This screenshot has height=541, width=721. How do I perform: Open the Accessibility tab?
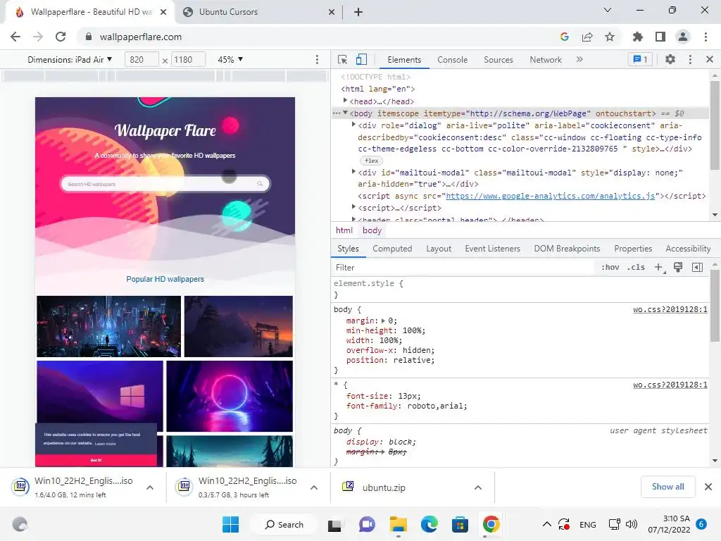pyautogui.click(x=688, y=249)
